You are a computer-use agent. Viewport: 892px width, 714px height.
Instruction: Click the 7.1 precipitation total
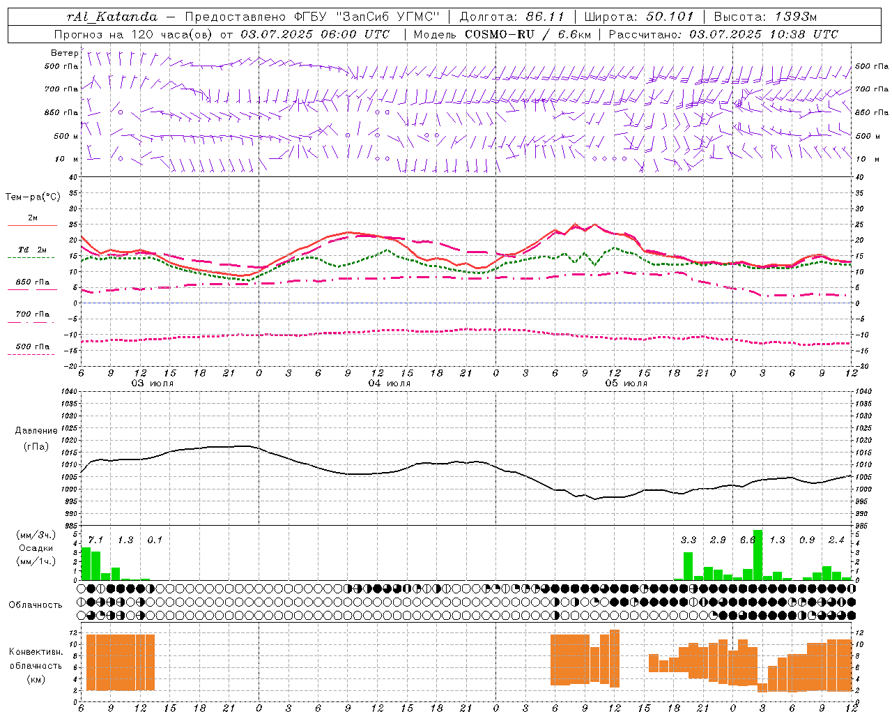tap(95, 540)
